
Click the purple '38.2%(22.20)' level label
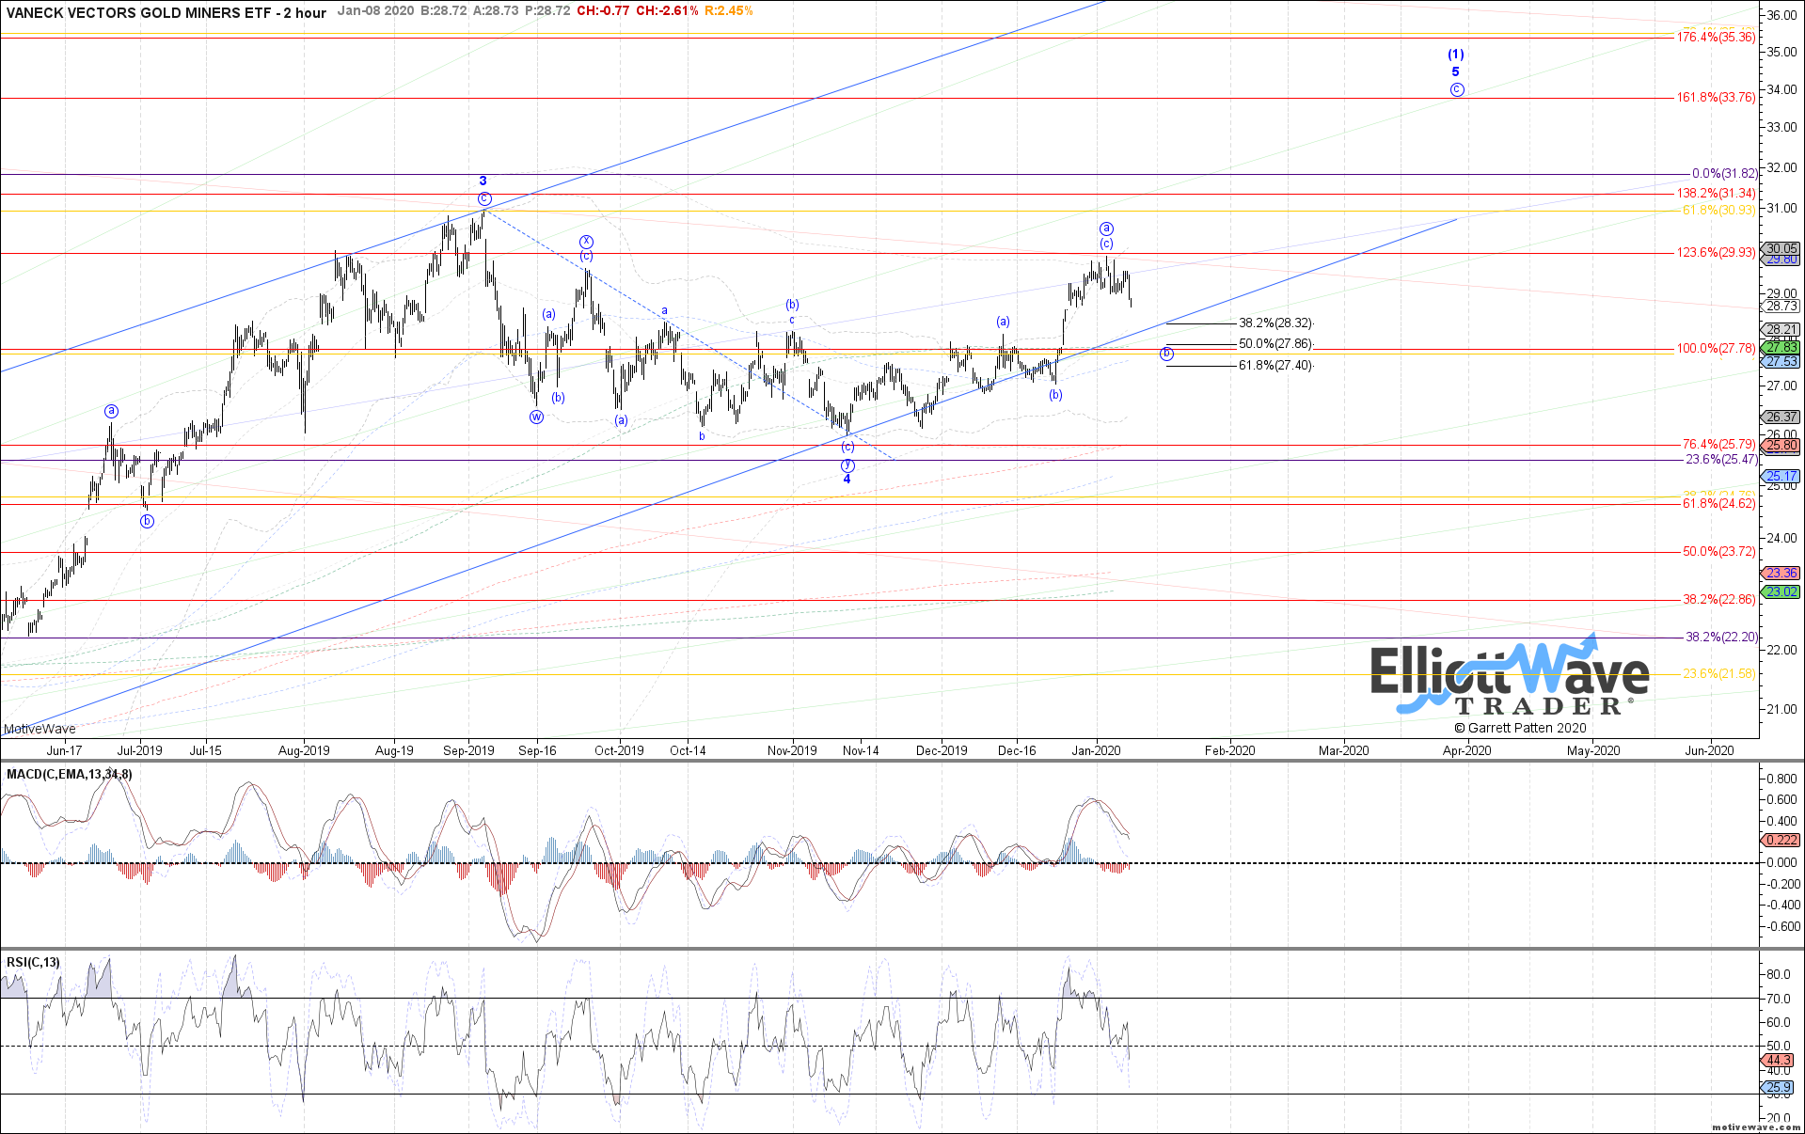(1721, 638)
